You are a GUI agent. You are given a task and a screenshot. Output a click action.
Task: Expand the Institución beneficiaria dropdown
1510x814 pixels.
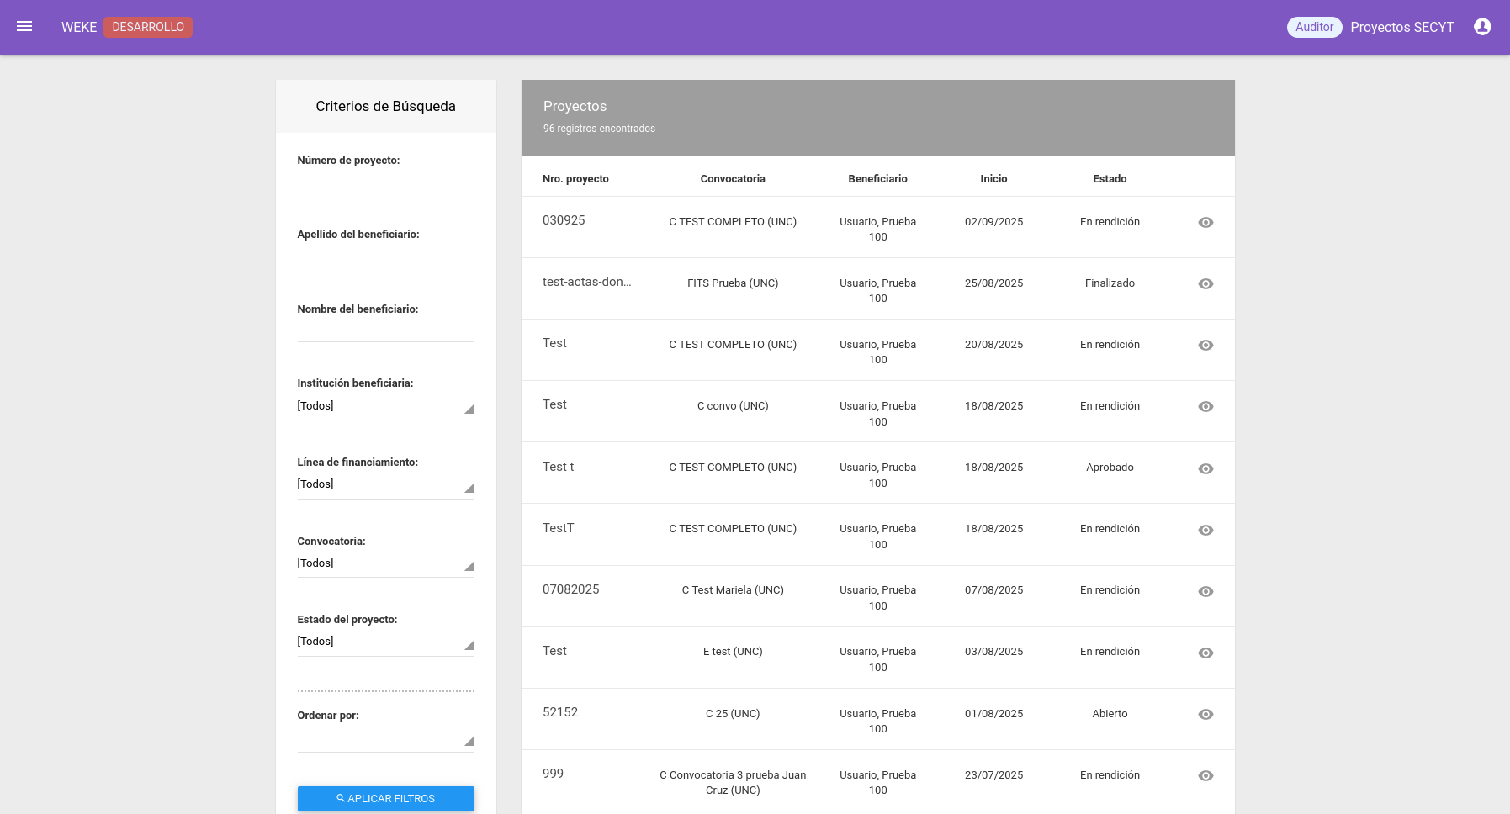[385, 406]
